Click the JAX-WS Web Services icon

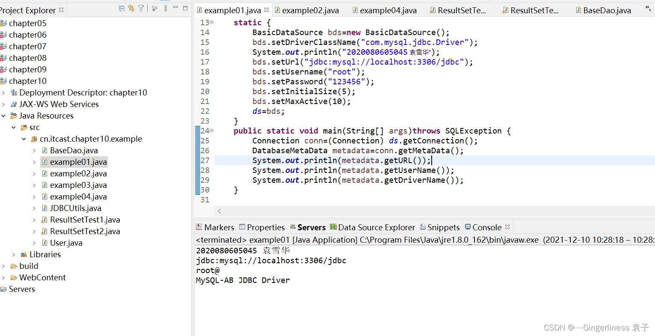click(x=14, y=104)
